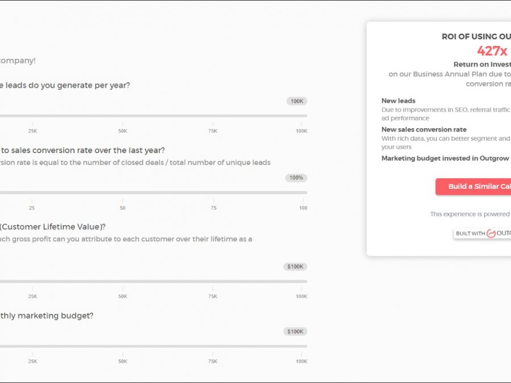
Task: Click the 25K tick label on leads slider
Action: pyautogui.click(x=32, y=131)
